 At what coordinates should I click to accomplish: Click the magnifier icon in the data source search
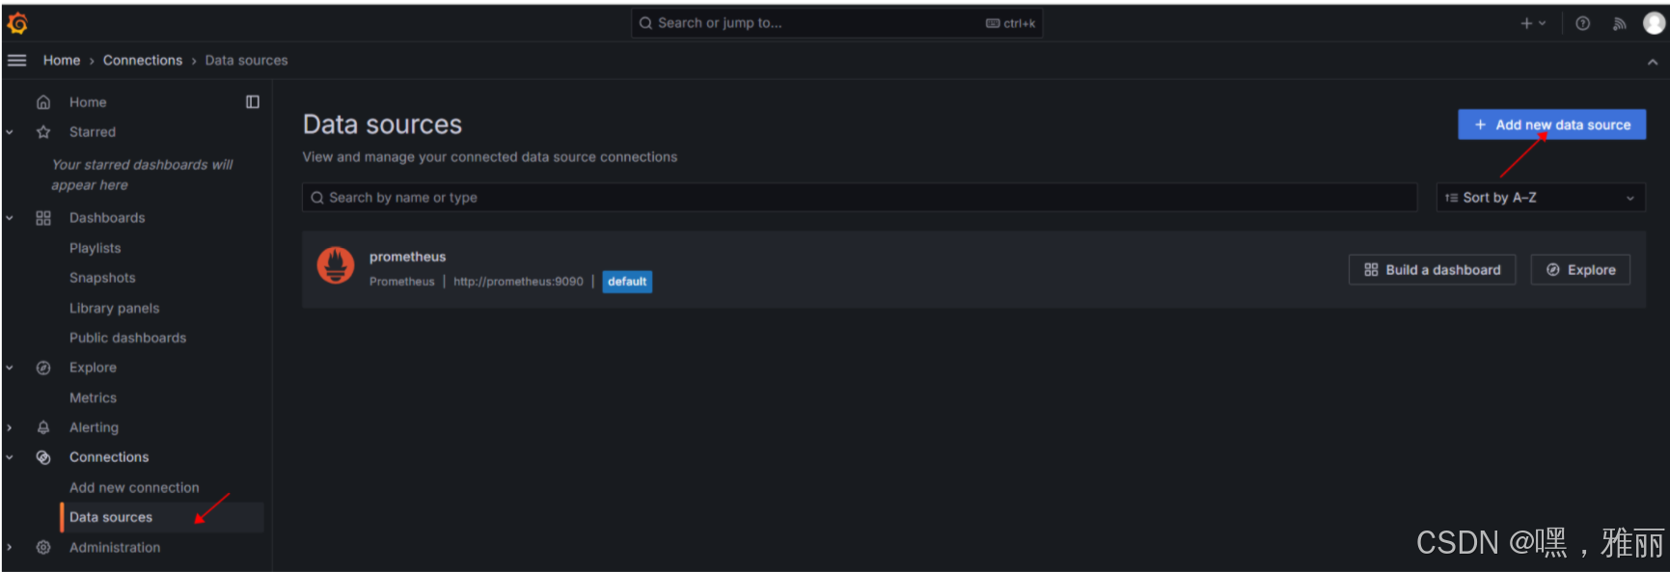(317, 198)
